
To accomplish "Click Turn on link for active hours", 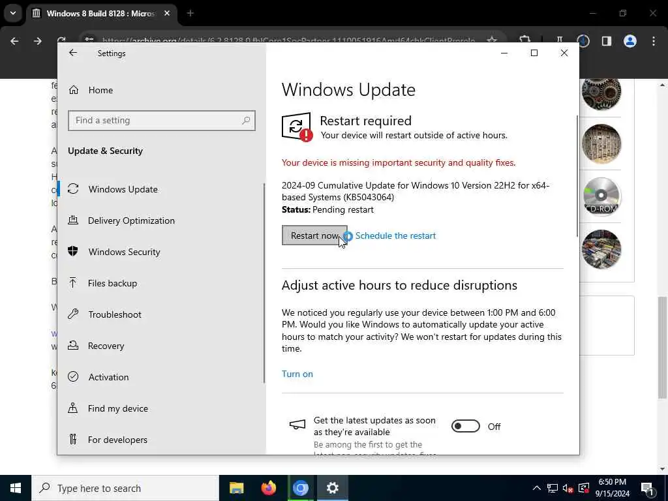I will click(297, 374).
